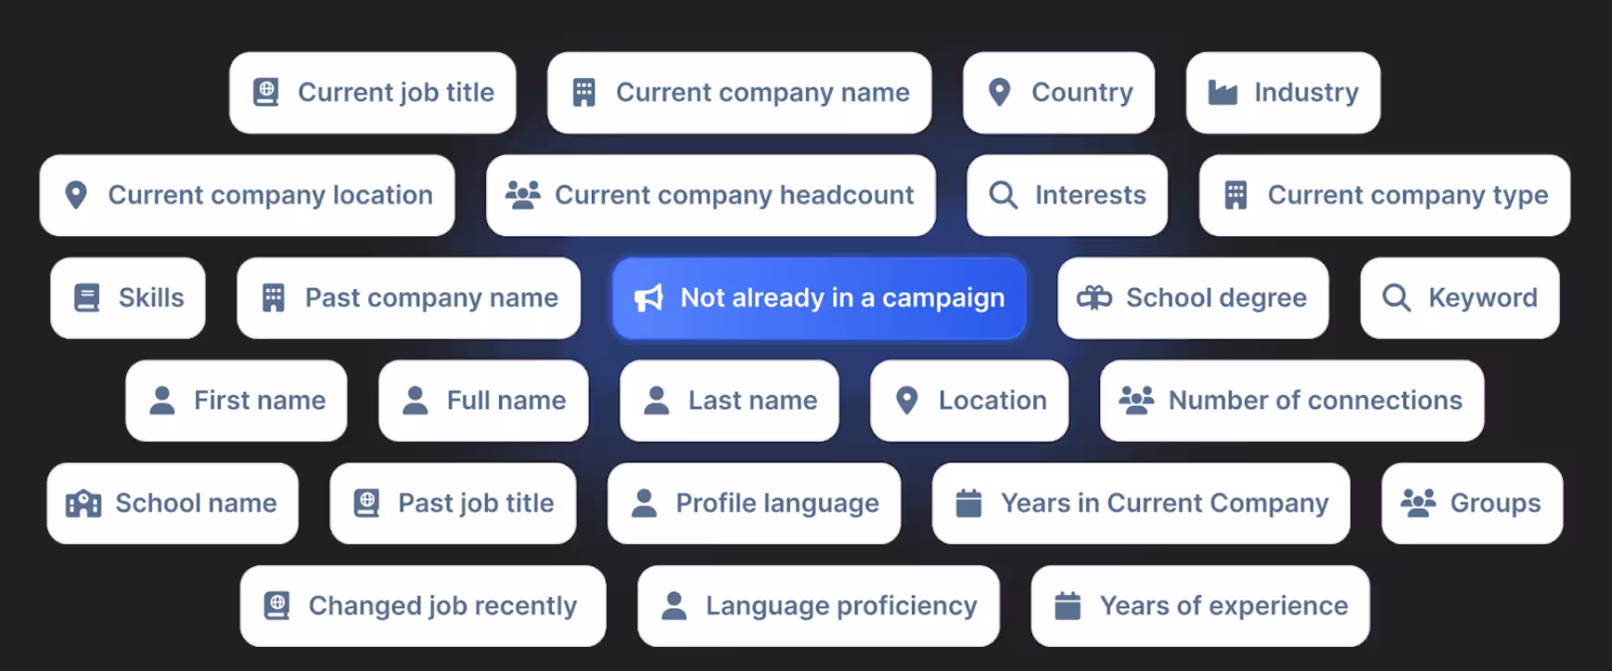
Task: Select the Current company location filter
Action: click(248, 196)
